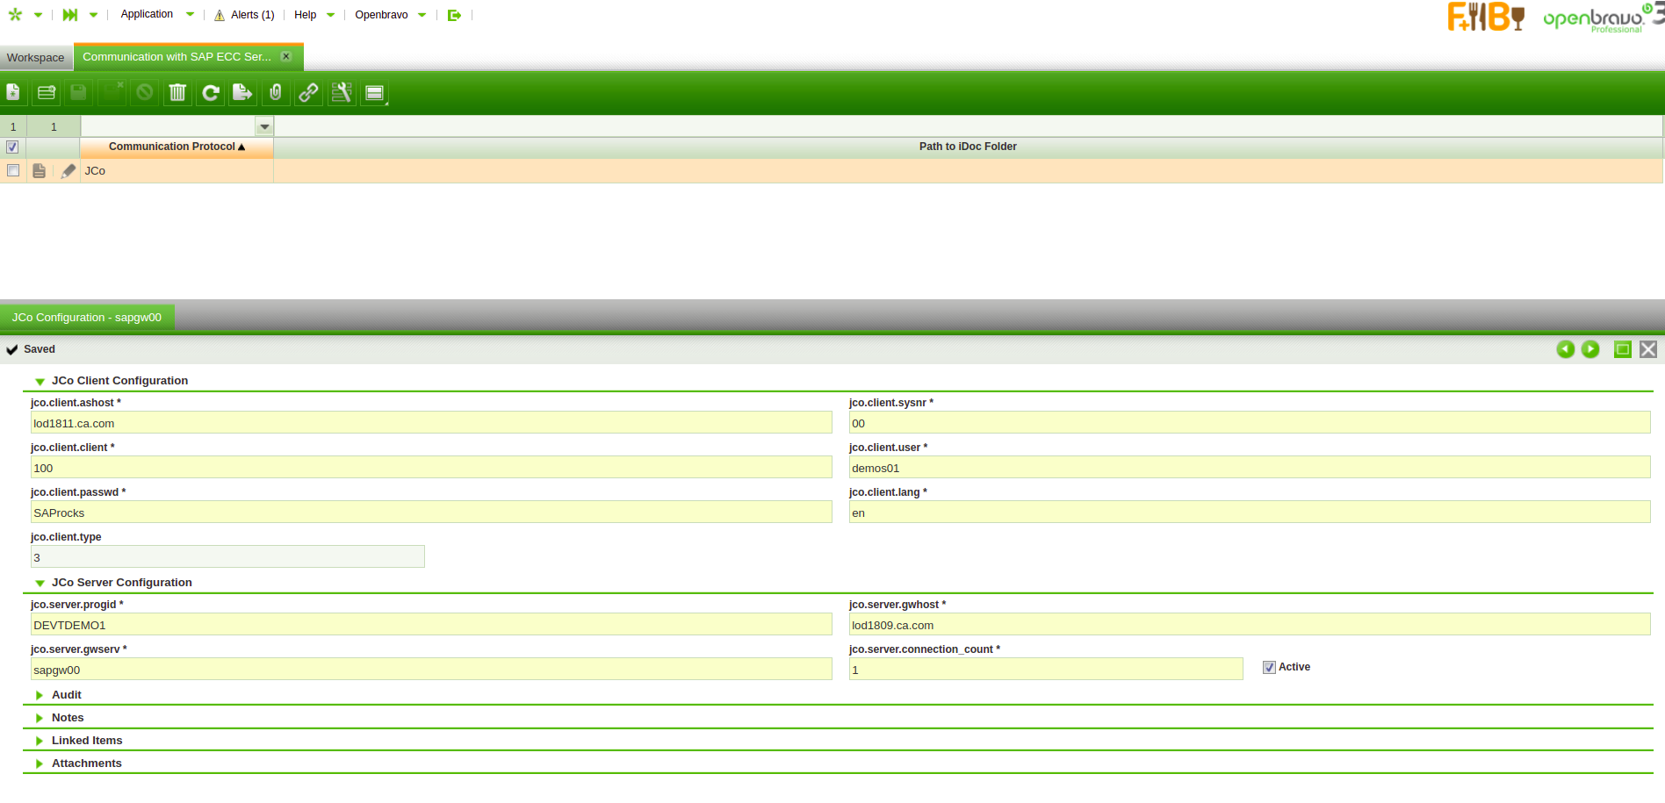Toggle the select-all checkbox in grid header
Viewport: 1665px width, 803px height.
[12, 147]
